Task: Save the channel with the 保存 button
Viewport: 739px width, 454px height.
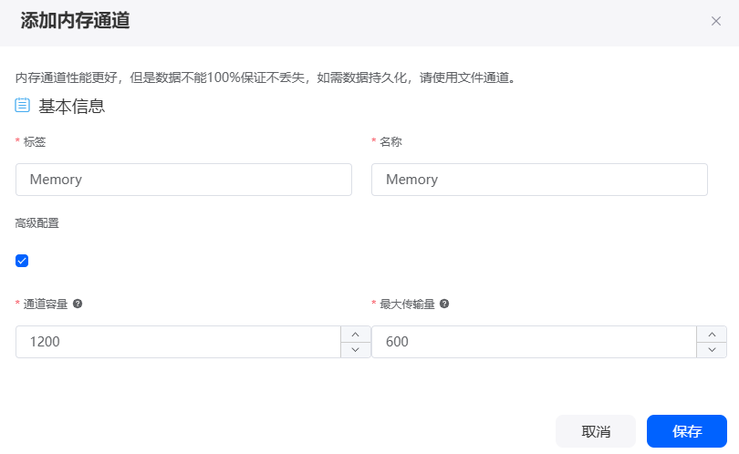Action: click(x=687, y=431)
